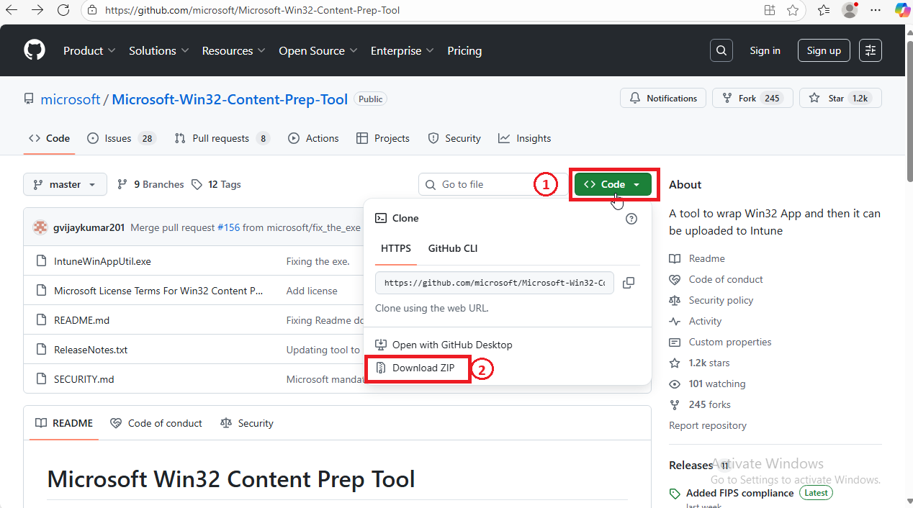The width and height of the screenshot is (913, 508).
Task: View the 9 Branches link
Action: point(150,184)
